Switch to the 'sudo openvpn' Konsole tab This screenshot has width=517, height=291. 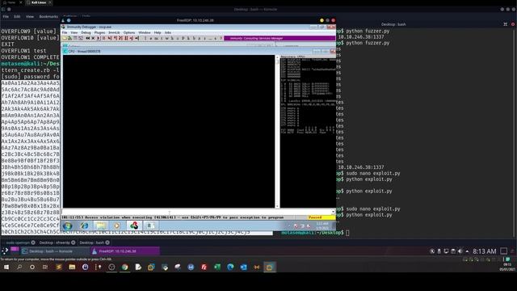[x=18, y=242]
